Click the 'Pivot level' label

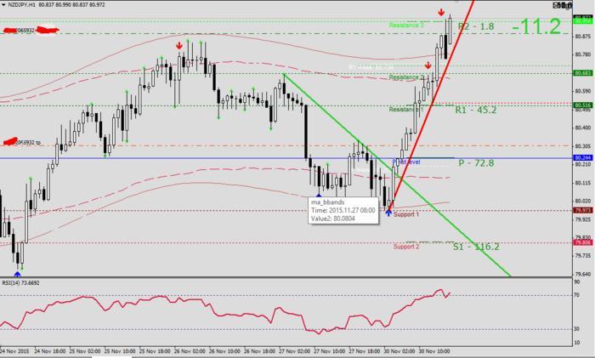406,162
